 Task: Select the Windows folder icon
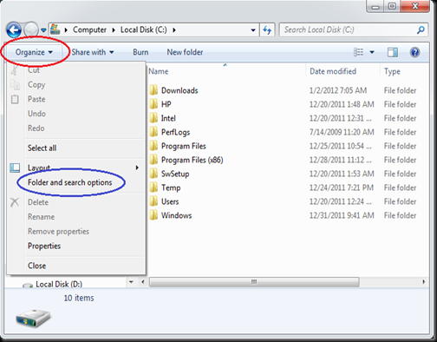153,215
